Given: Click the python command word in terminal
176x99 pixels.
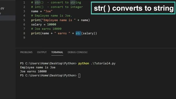Looking at the screenshot, I should [84, 63].
